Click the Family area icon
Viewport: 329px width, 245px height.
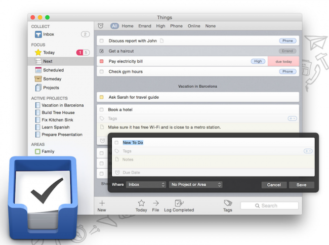coord(38,151)
